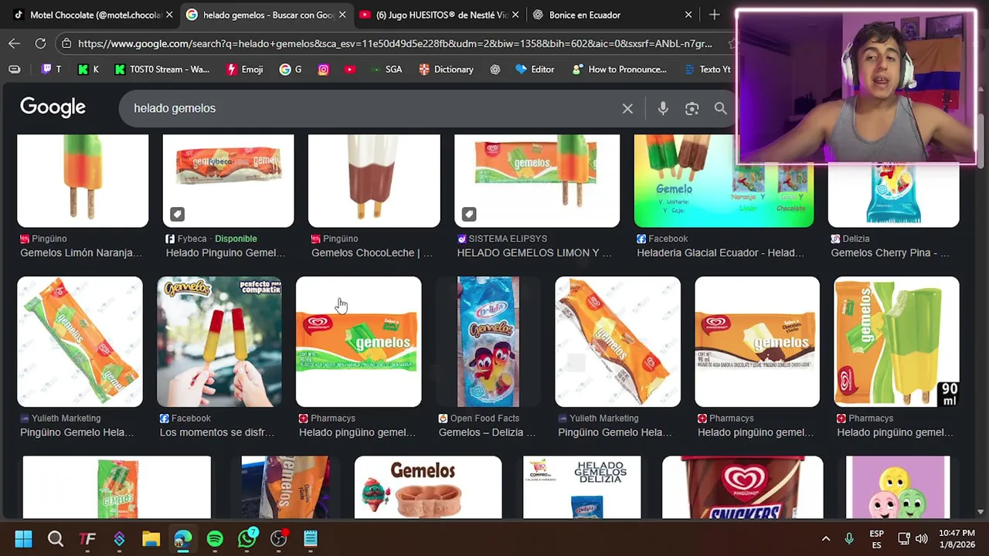Open the Notepad taskbar app

pos(311,538)
